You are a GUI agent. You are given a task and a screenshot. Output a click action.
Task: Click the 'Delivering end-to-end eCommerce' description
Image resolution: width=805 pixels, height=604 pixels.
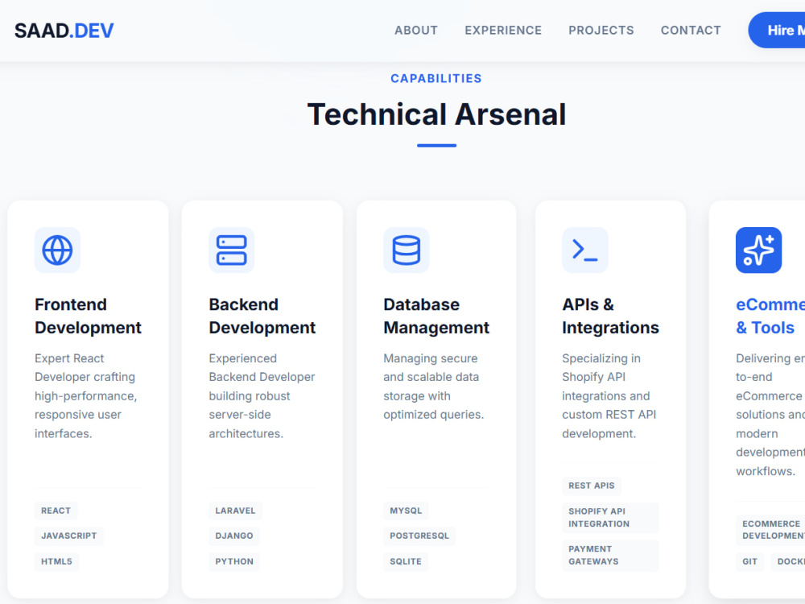[x=770, y=415]
